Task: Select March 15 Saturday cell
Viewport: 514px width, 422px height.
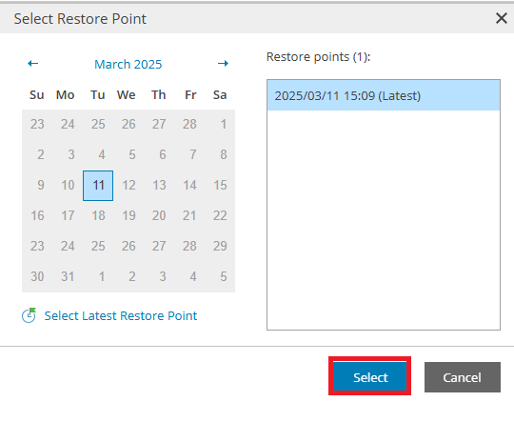Action: pos(220,186)
